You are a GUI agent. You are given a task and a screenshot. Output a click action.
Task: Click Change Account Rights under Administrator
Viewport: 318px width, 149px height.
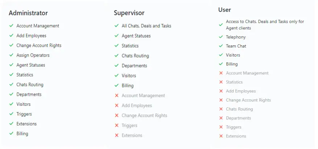click(39, 45)
